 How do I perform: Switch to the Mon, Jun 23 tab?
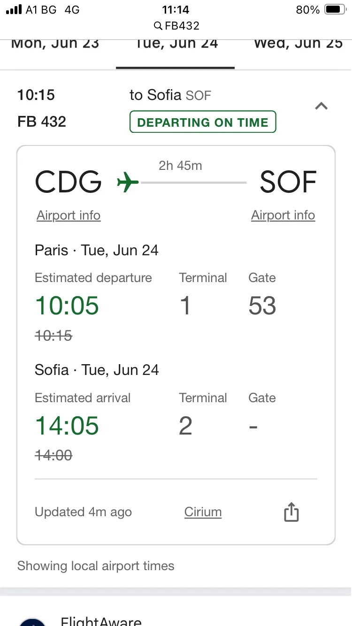click(x=55, y=43)
